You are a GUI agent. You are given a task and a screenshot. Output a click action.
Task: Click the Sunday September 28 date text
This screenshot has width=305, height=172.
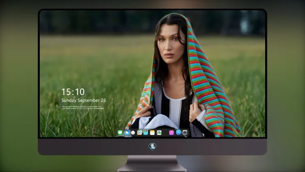pyautogui.click(x=84, y=100)
